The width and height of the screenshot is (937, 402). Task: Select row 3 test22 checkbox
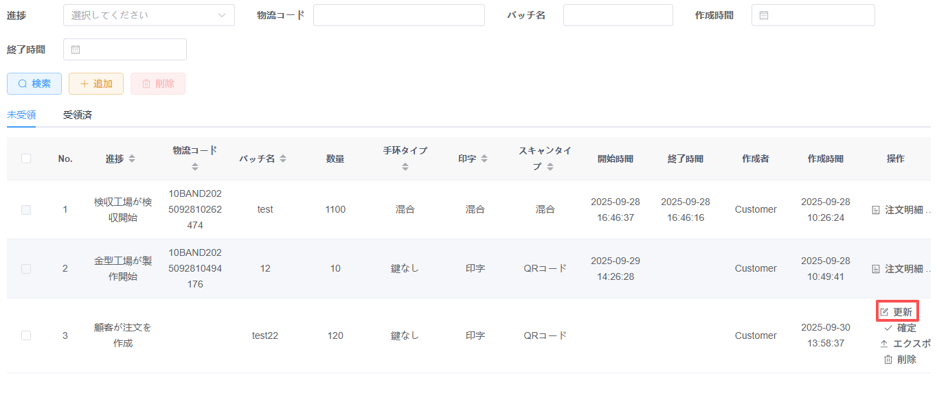(26, 335)
